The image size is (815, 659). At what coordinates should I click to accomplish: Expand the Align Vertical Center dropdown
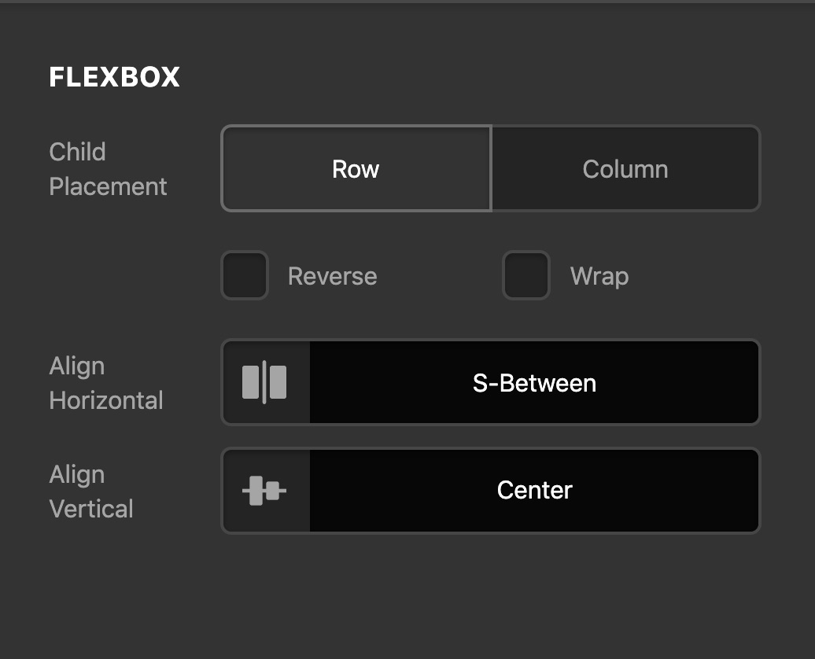tap(491, 490)
